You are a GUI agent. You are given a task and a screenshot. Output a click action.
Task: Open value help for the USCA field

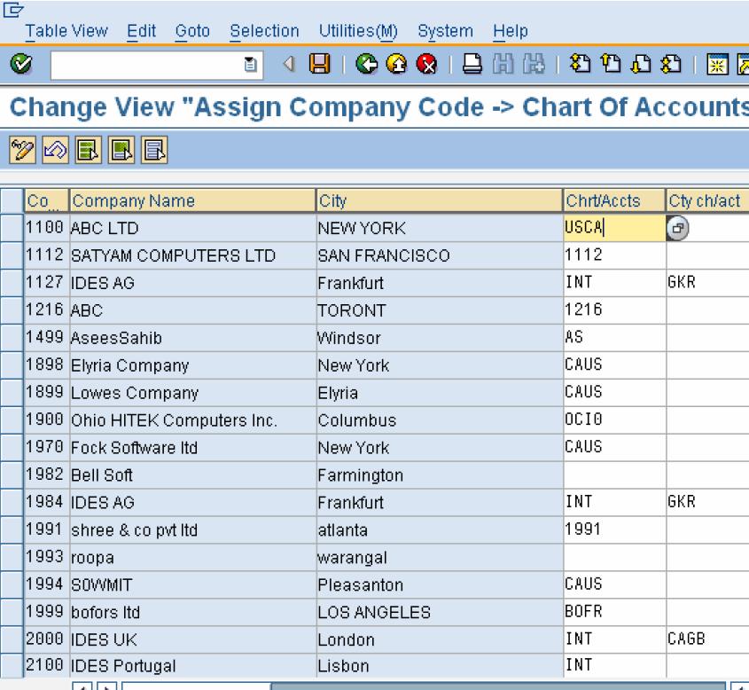click(677, 228)
